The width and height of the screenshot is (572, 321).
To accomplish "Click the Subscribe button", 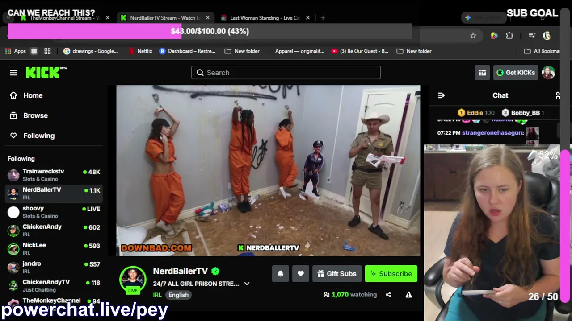I will 391,274.
